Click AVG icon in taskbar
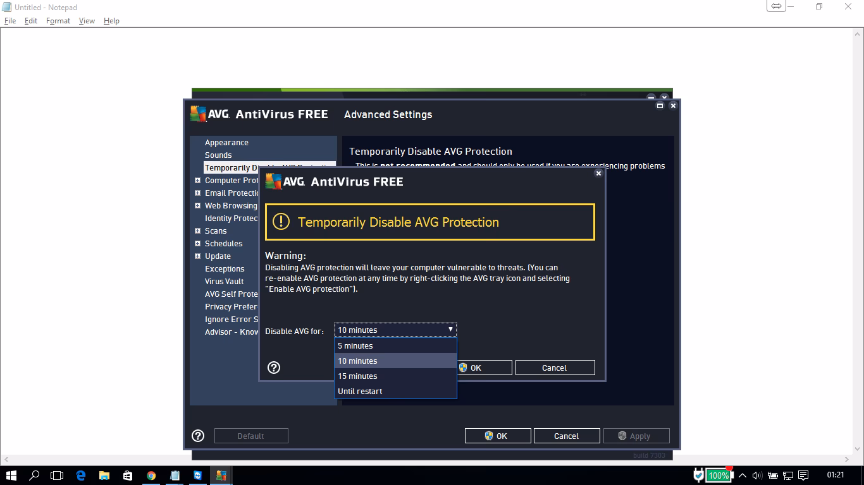864x485 pixels. click(x=221, y=476)
